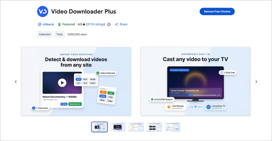Click the Video Downloader Plus title

point(83,12)
